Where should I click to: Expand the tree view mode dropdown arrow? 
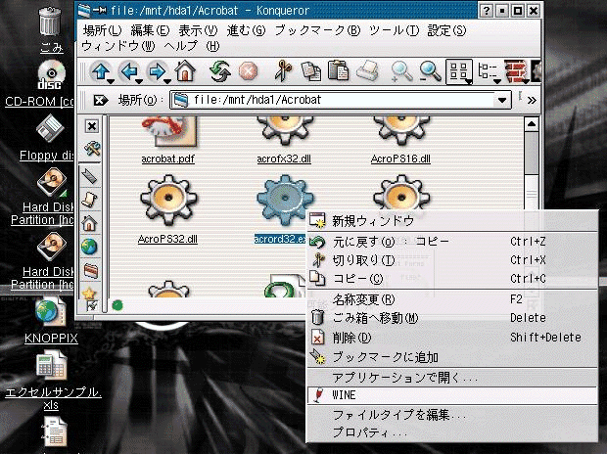click(x=497, y=81)
